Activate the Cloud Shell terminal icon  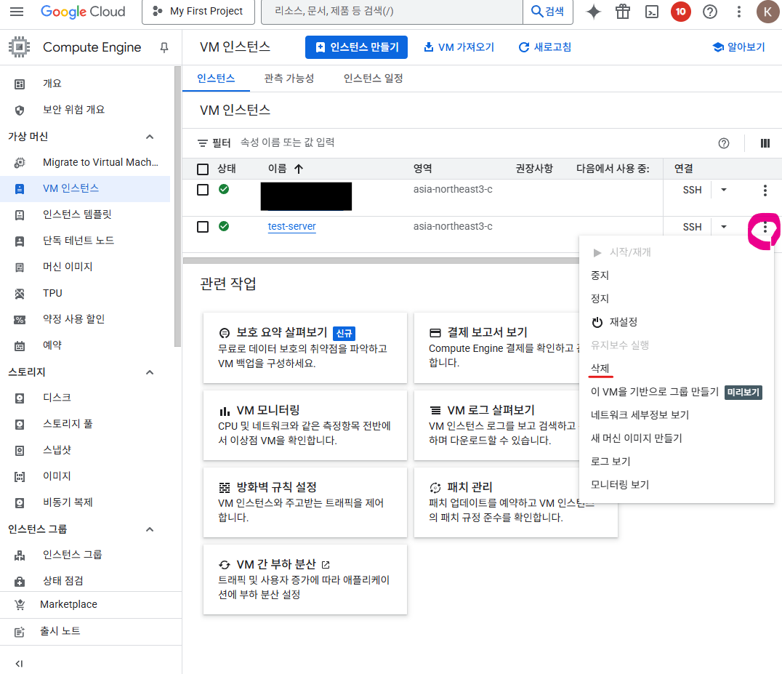point(652,12)
